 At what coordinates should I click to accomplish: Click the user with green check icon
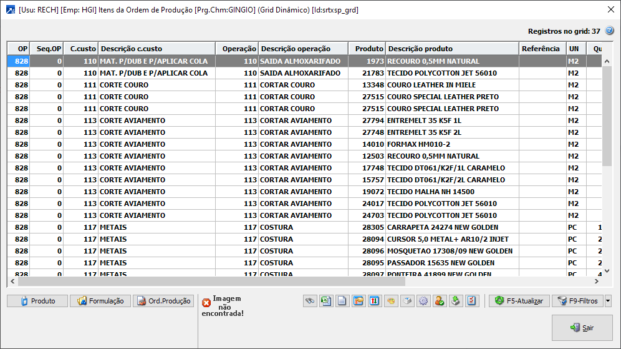coord(440,301)
